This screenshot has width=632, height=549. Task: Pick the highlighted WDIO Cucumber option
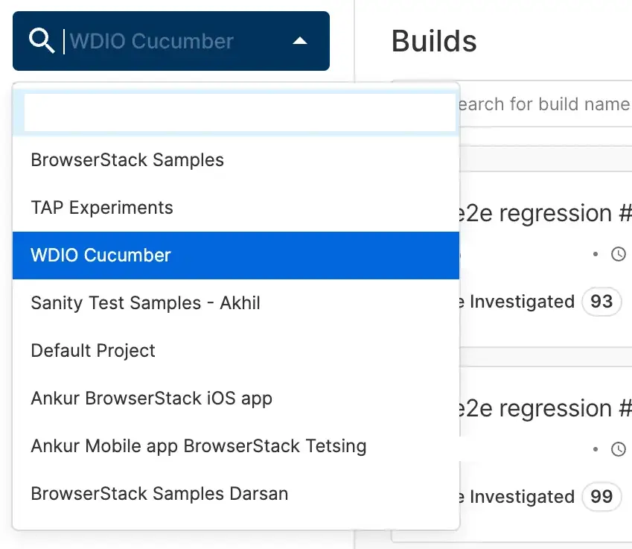[x=101, y=256]
